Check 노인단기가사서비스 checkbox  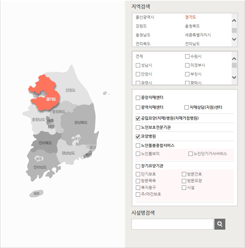(191, 154)
